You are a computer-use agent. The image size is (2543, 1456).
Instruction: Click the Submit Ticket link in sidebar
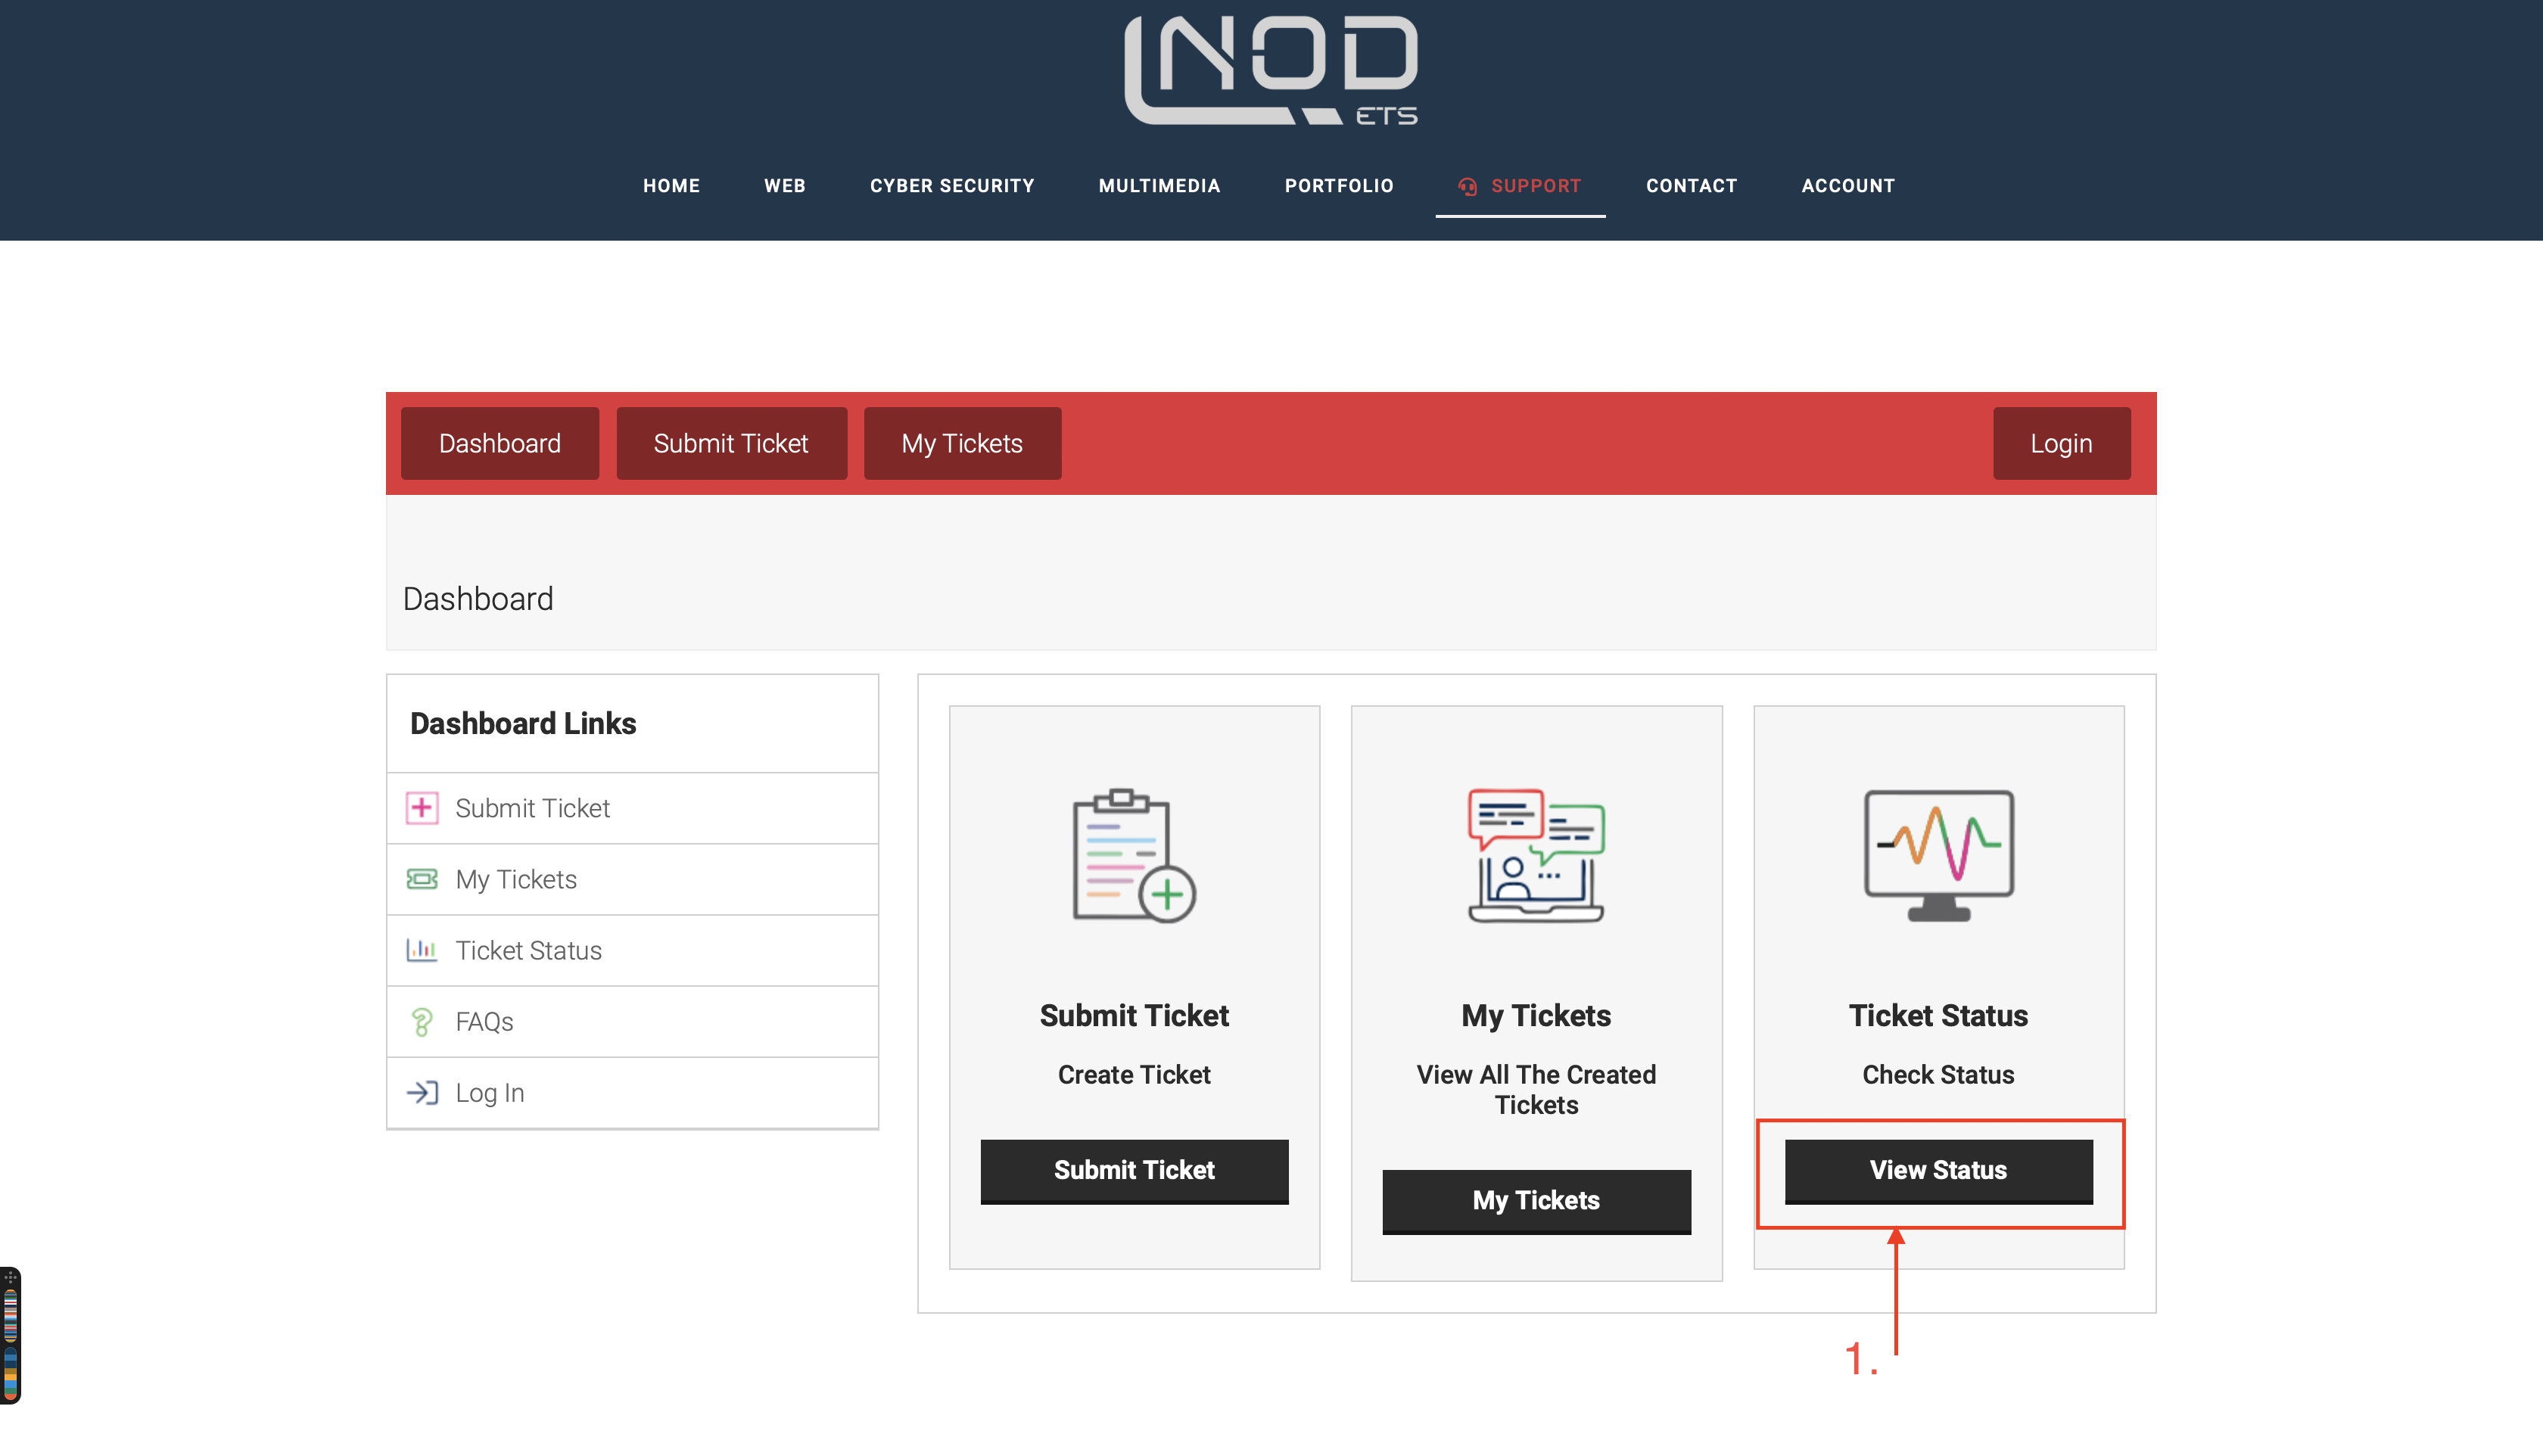pyautogui.click(x=531, y=808)
